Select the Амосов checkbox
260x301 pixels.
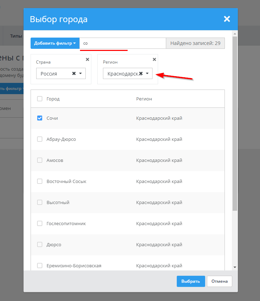tap(40, 160)
